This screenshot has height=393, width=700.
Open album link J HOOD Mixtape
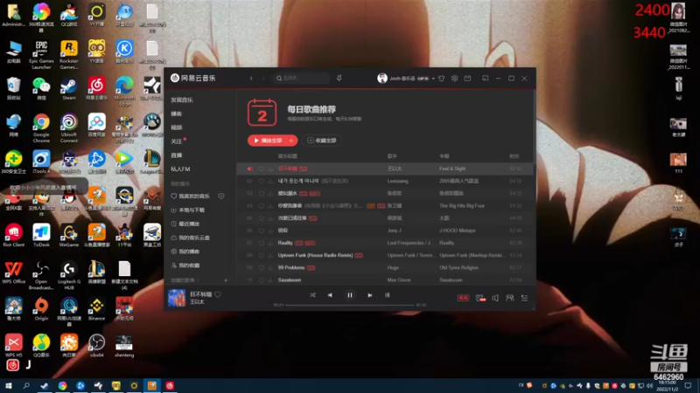[x=457, y=231]
